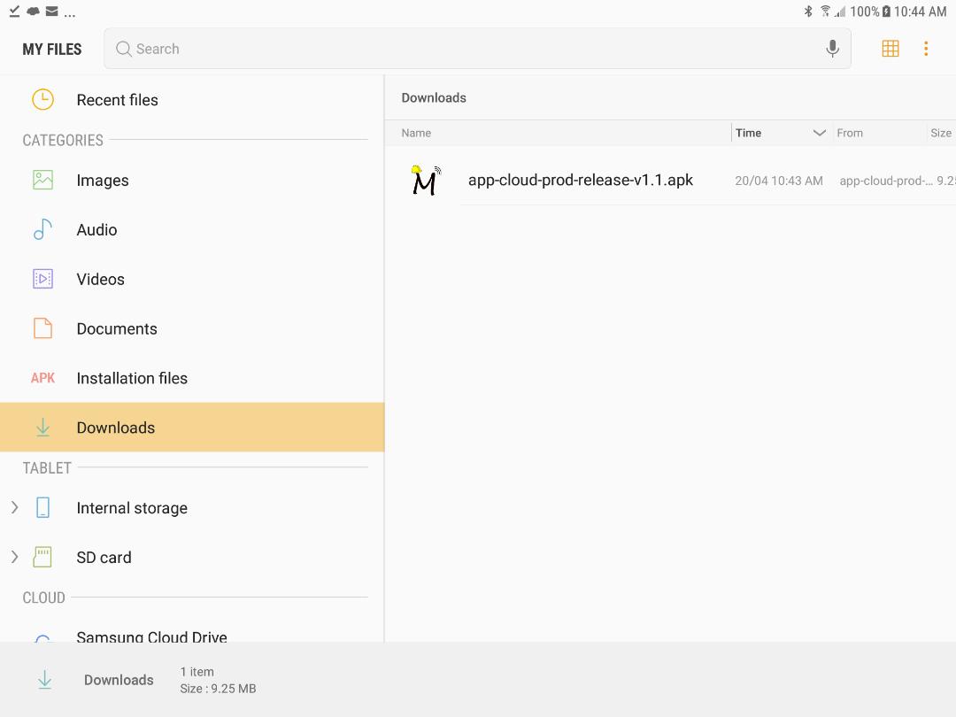Click the apk file's M thumbnail

[425, 180]
